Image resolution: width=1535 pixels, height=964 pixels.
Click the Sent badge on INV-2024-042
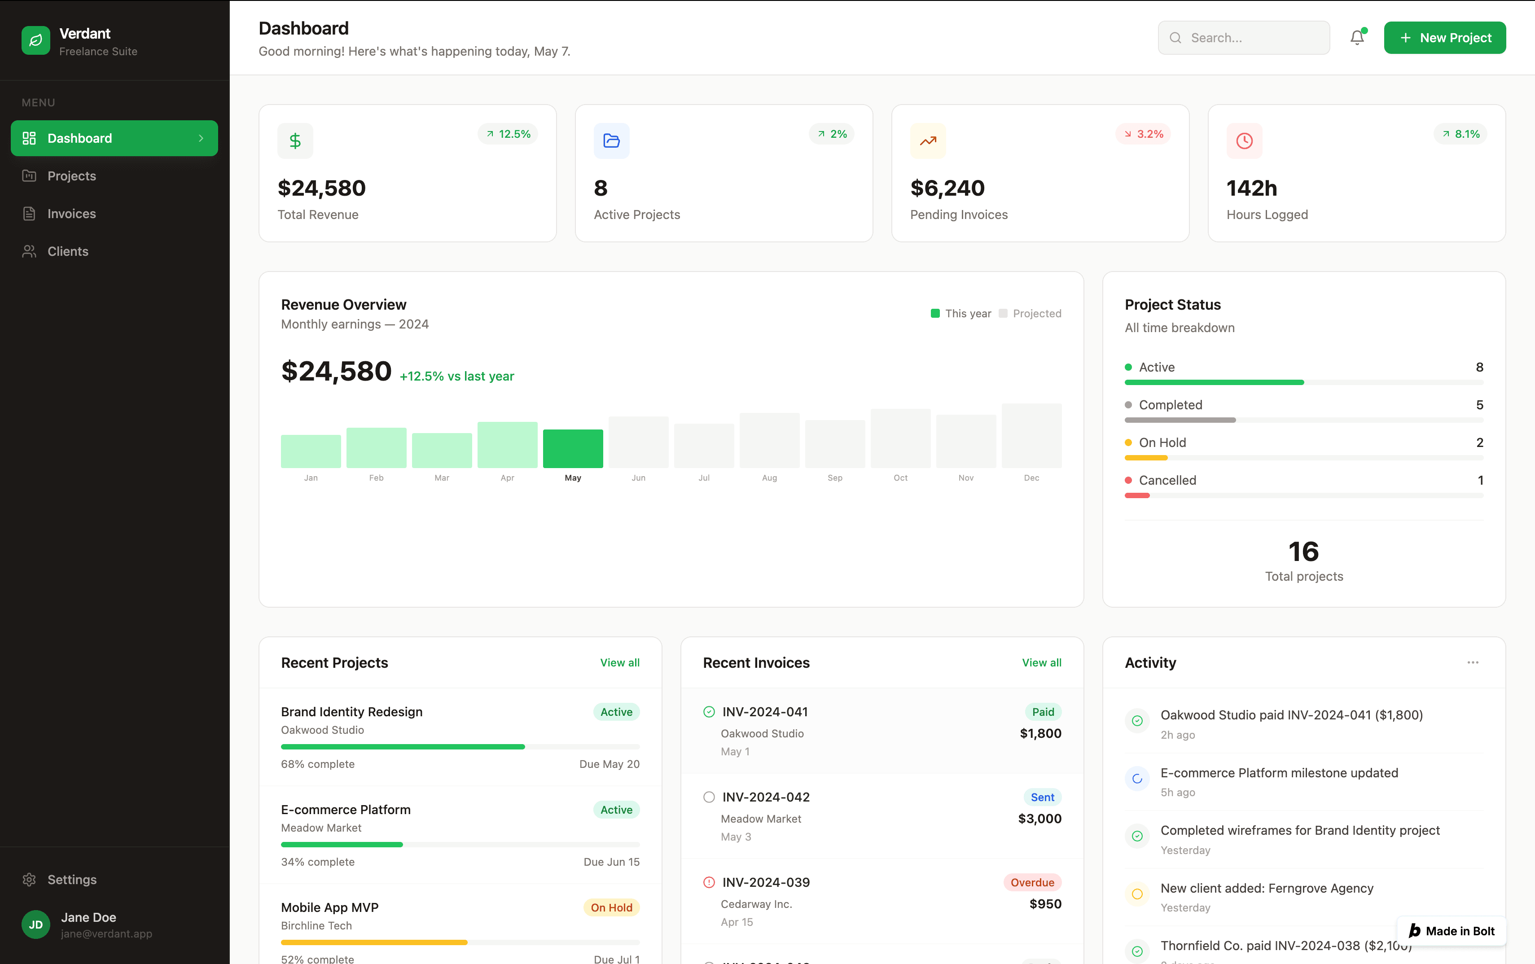coord(1042,797)
